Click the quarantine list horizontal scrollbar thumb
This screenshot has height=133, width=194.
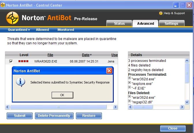coord(58,107)
